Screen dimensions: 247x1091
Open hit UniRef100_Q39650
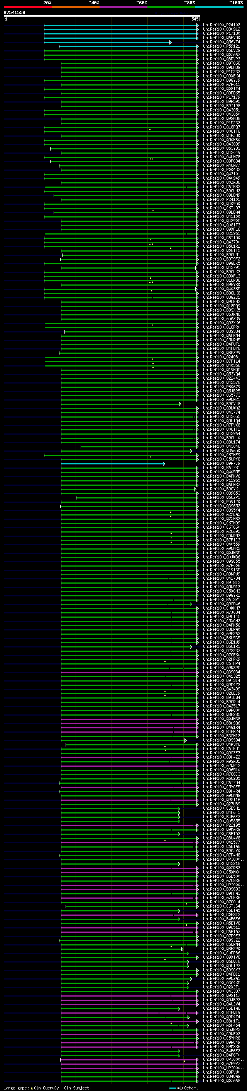click(222, 450)
